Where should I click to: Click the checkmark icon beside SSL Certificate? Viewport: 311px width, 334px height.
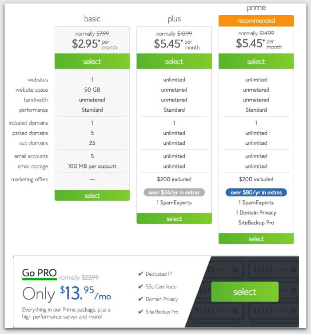pyautogui.click(x=140, y=286)
